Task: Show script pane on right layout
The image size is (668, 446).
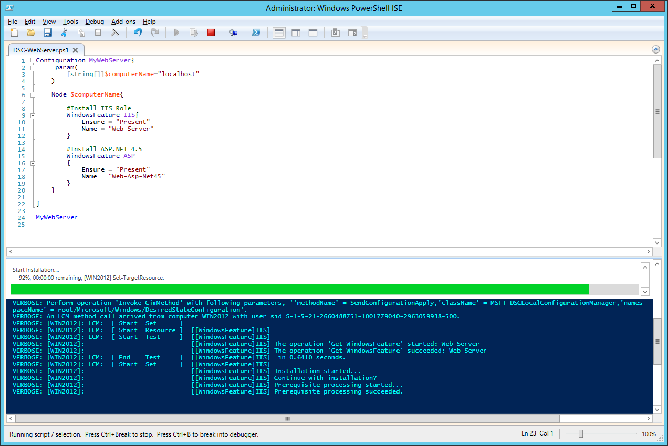Action: pyautogui.click(x=296, y=33)
